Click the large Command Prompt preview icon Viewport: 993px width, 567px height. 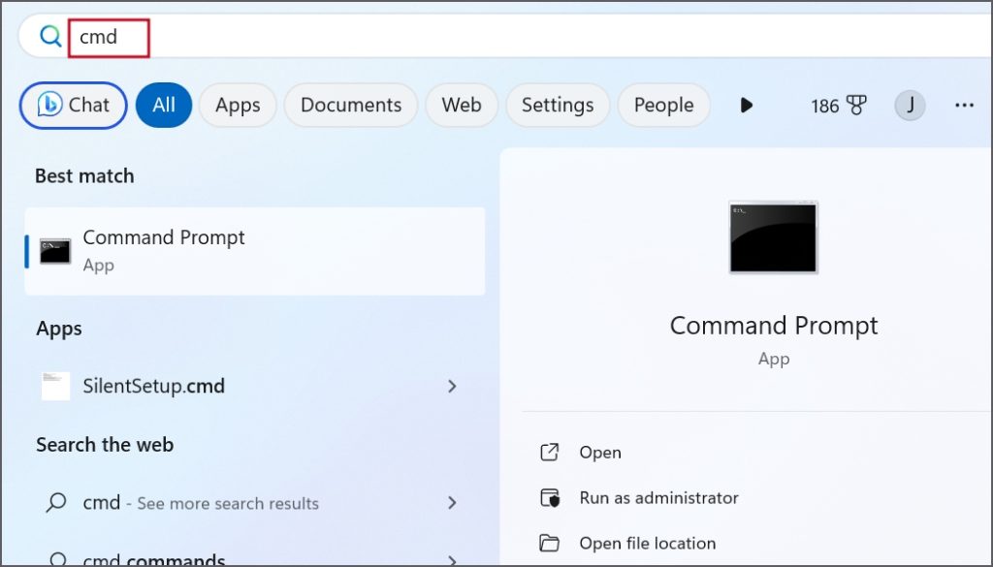click(x=773, y=237)
